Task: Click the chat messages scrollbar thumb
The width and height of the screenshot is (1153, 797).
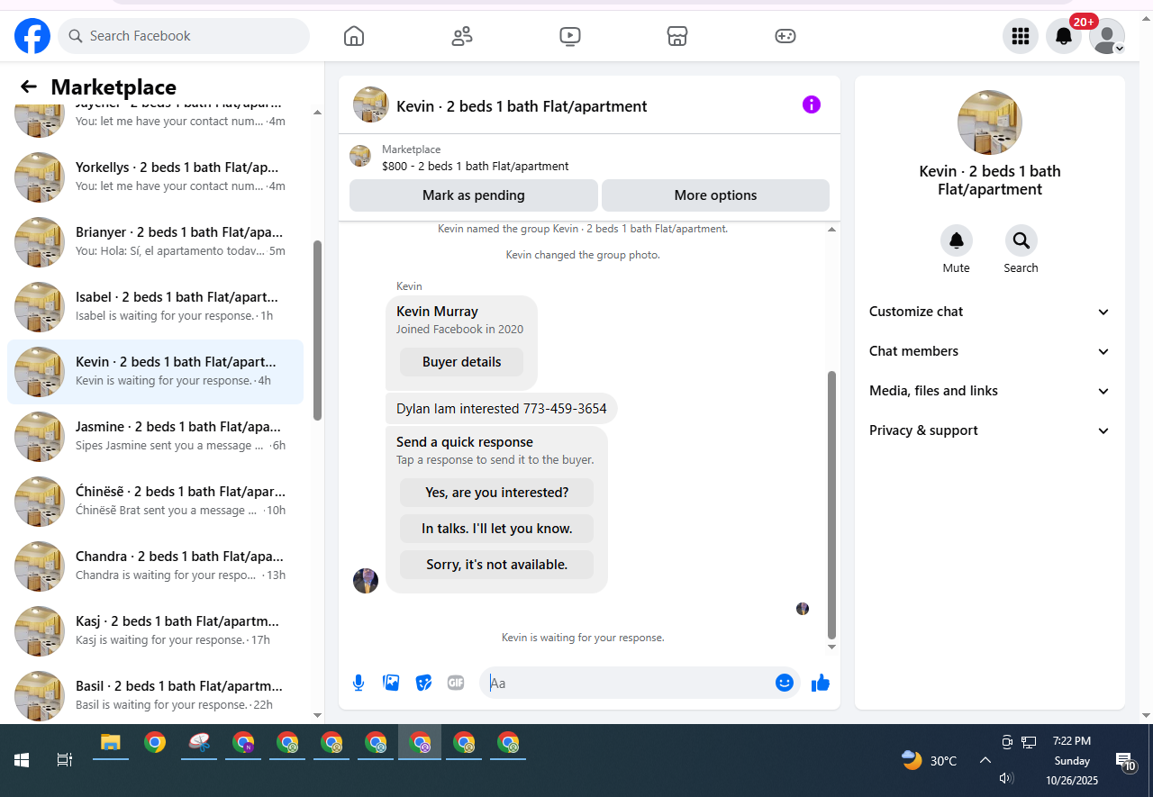Action: point(831,505)
